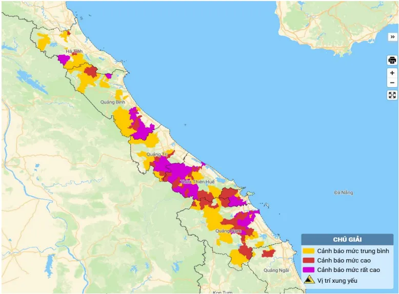Viewport: 399px width, 294px height.
Task: Click the Đà Nẵng label in the sea
Action: 344,193
